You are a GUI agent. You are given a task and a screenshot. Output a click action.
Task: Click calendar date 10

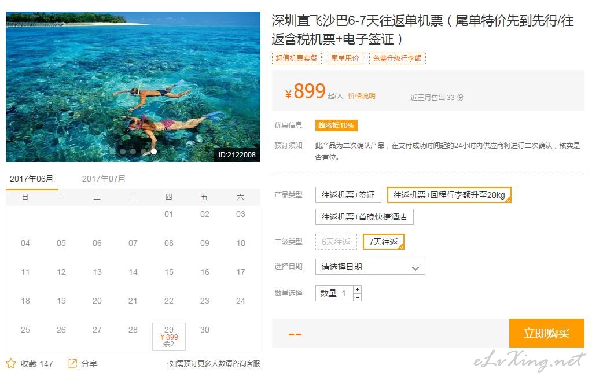[241, 243]
